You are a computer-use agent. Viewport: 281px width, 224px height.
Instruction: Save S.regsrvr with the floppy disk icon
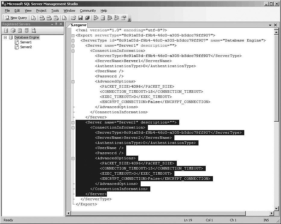click(80, 18)
